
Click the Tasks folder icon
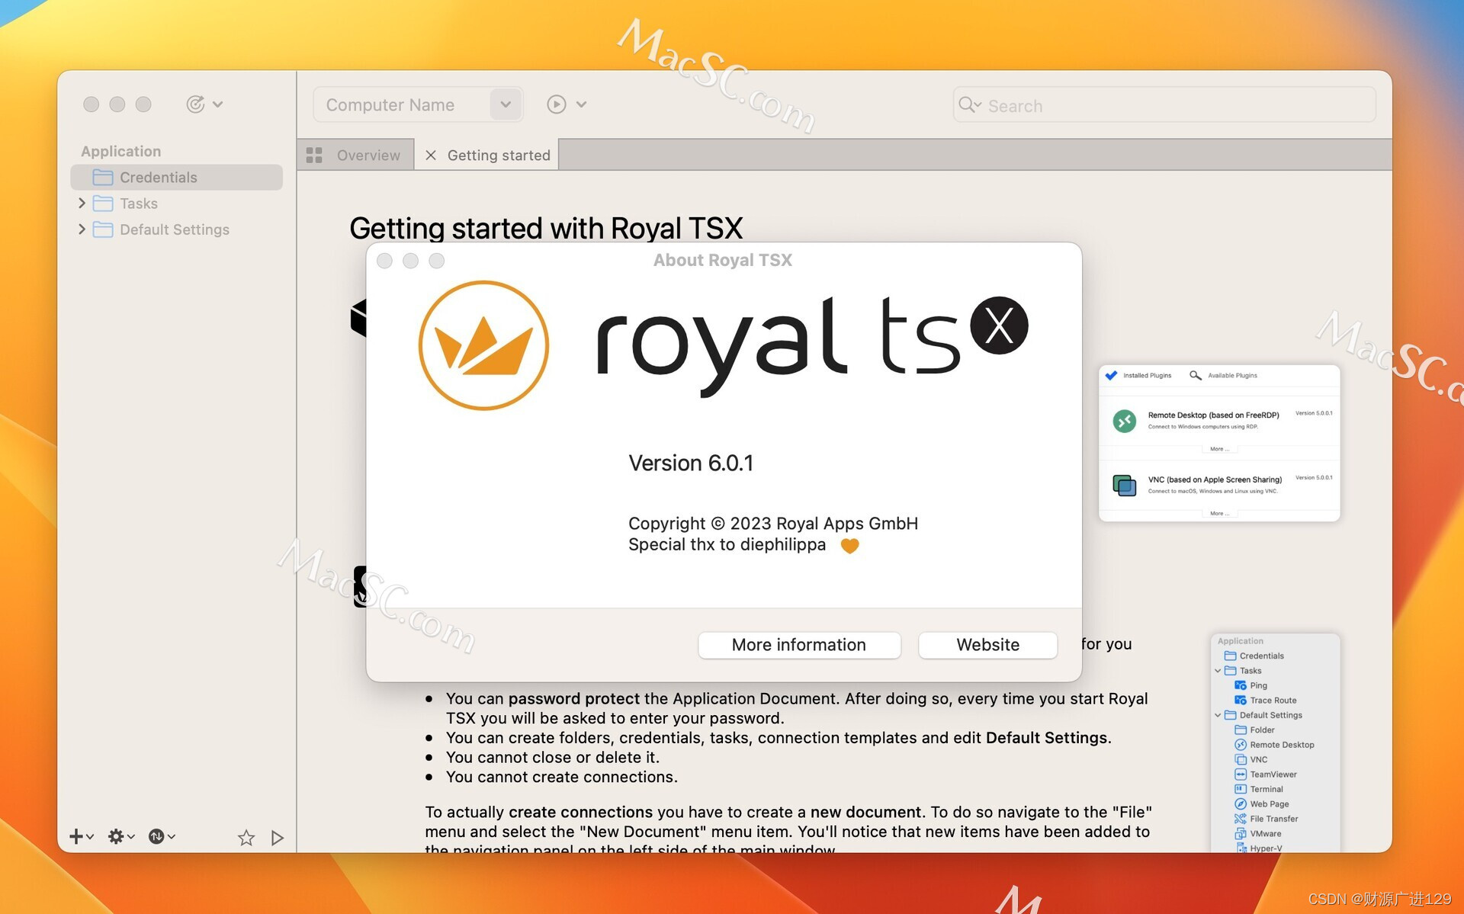coord(103,204)
